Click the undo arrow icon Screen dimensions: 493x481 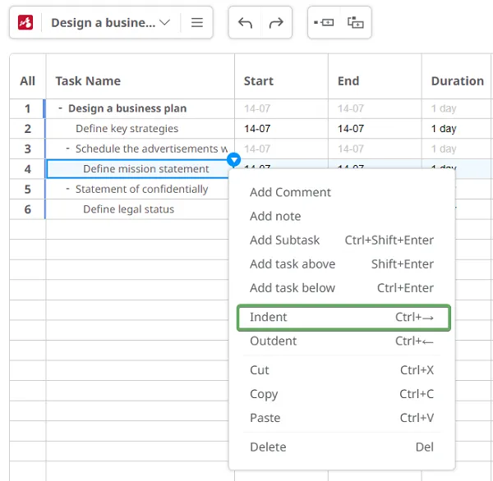click(245, 23)
